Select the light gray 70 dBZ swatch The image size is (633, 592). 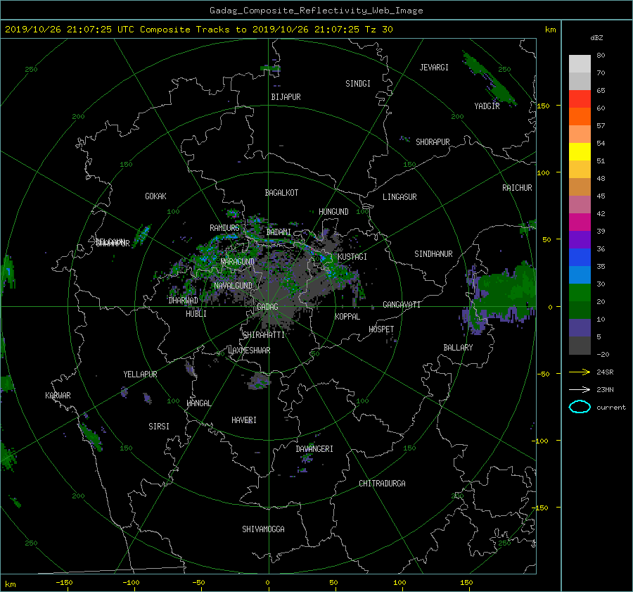[x=580, y=64]
